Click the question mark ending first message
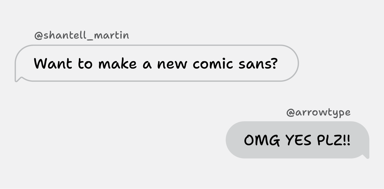The image size is (384, 189). coord(274,63)
